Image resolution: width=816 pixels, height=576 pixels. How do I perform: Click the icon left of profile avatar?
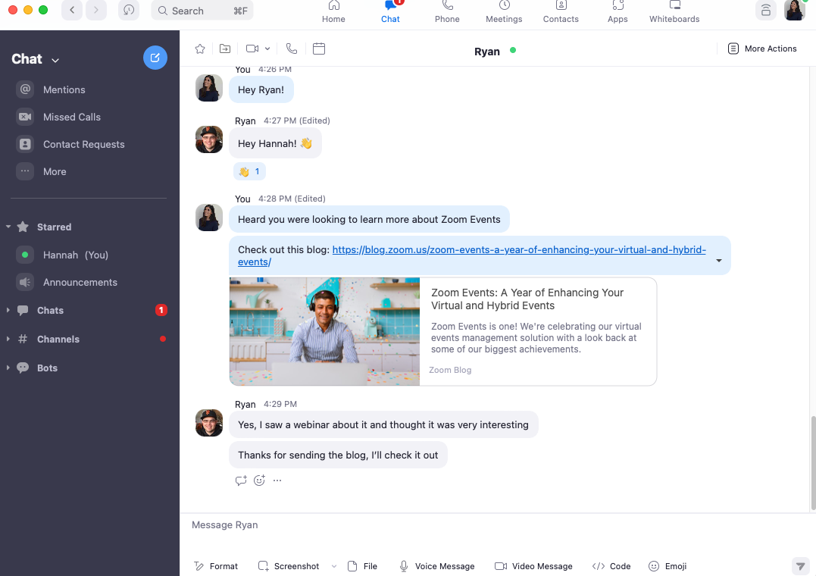[765, 11]
